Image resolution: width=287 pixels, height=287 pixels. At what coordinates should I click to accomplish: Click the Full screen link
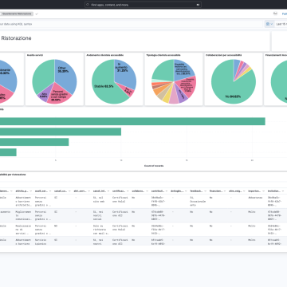pyautogui.click(x=285, y=14)
